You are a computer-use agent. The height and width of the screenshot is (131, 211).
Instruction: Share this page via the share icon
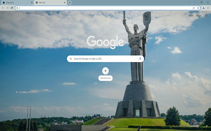[194, 8]
